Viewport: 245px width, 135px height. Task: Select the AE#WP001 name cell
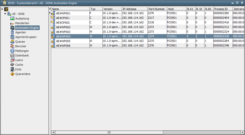click(70, 13)
